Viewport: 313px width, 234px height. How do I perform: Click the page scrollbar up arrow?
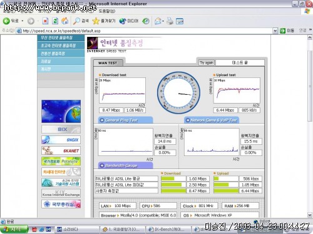pyautogui.click(x=310, y=37)
